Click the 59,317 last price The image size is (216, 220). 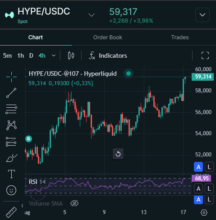coord(123,12)
